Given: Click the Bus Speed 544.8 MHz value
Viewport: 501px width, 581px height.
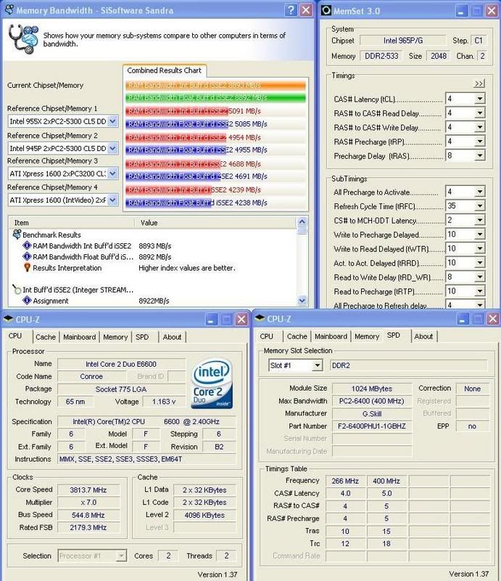Looking at the screenshot, I should [x=88, y=515].
